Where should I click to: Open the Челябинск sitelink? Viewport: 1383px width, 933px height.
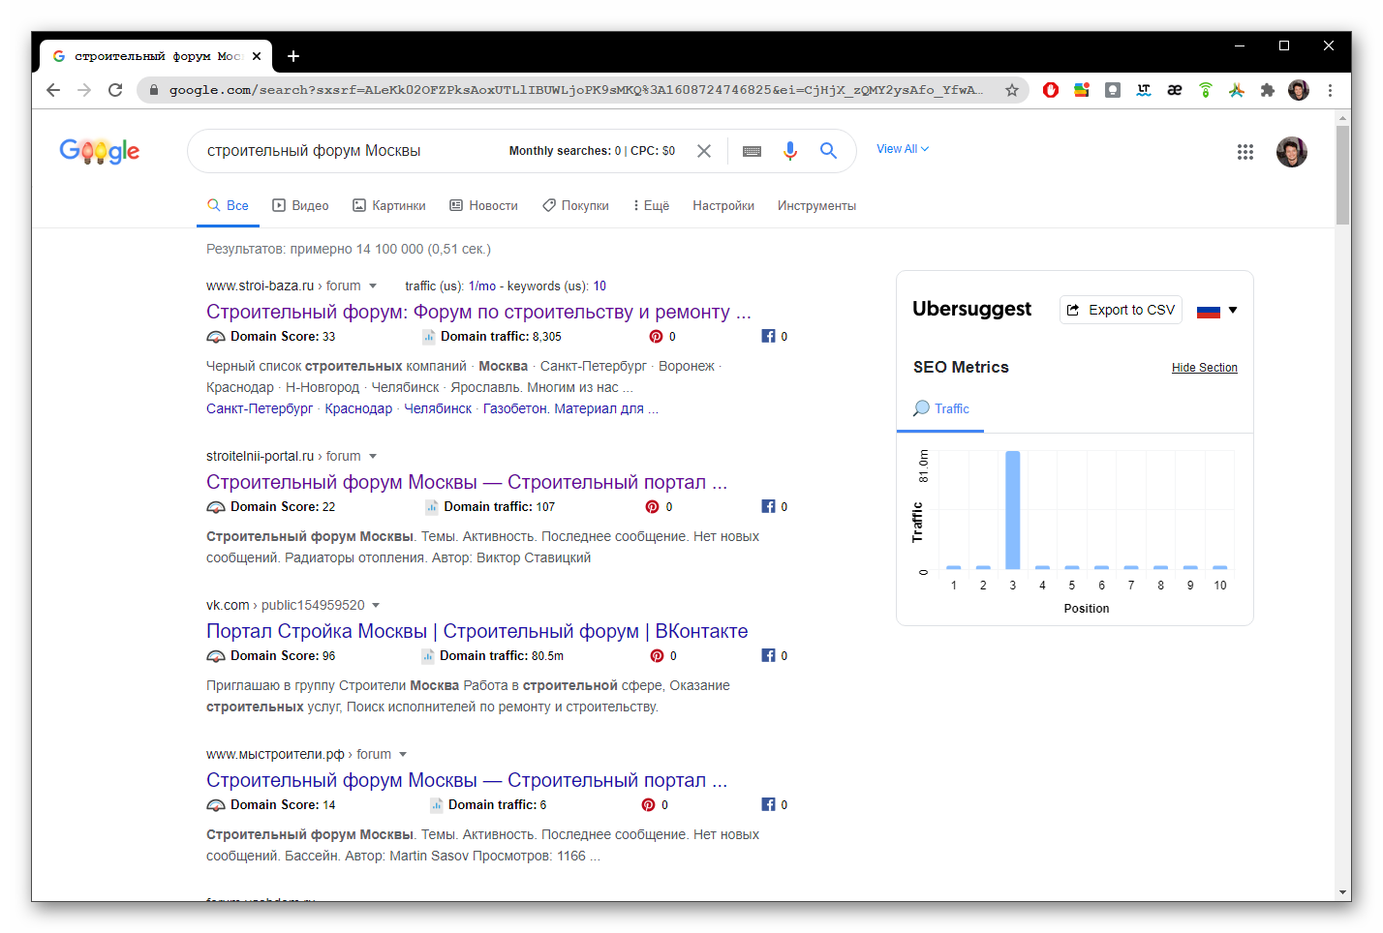(438, 409)
